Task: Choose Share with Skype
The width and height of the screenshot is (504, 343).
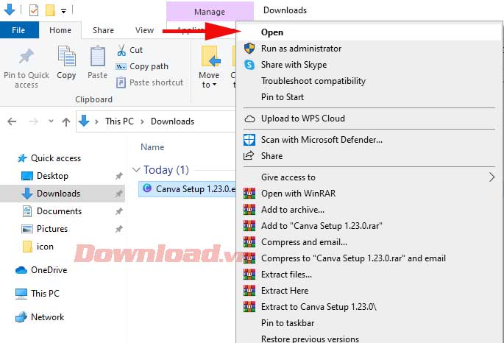Action: click(x=369, y=65)
